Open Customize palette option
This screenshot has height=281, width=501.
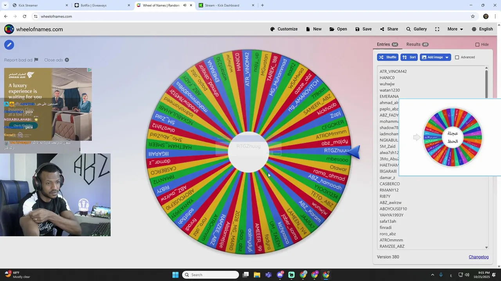tap(284, 29)
